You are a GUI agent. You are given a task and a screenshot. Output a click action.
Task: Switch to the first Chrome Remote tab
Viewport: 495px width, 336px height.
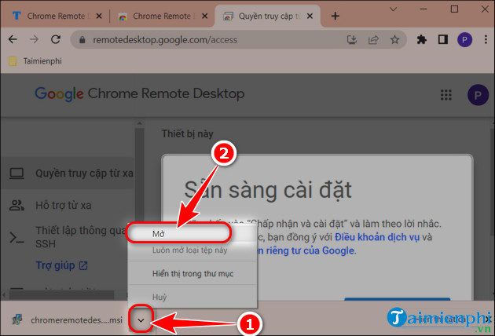pyautogui.click(x=55, y=16)
